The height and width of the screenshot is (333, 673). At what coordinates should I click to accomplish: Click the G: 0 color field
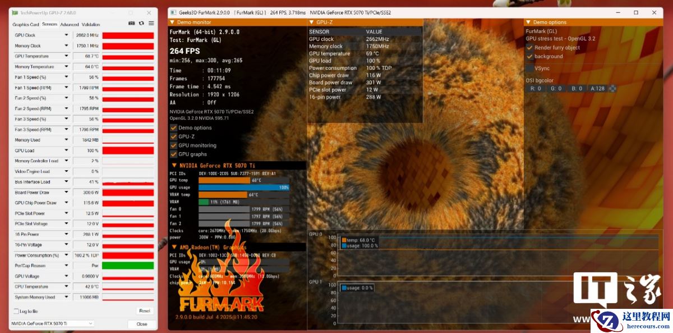coord(556,88)
